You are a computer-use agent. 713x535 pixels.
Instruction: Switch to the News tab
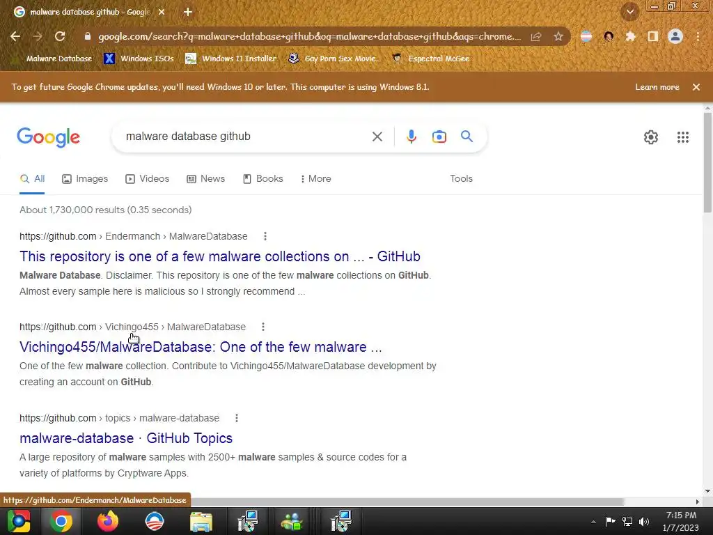click(x=206, y=179)
